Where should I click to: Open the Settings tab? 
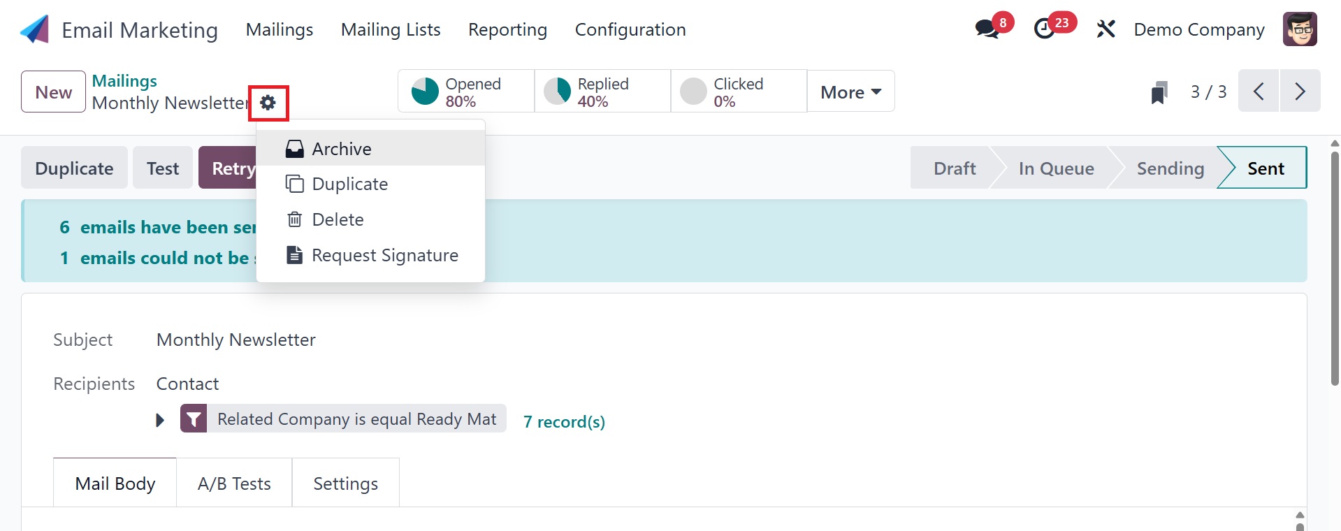point(345,483)
